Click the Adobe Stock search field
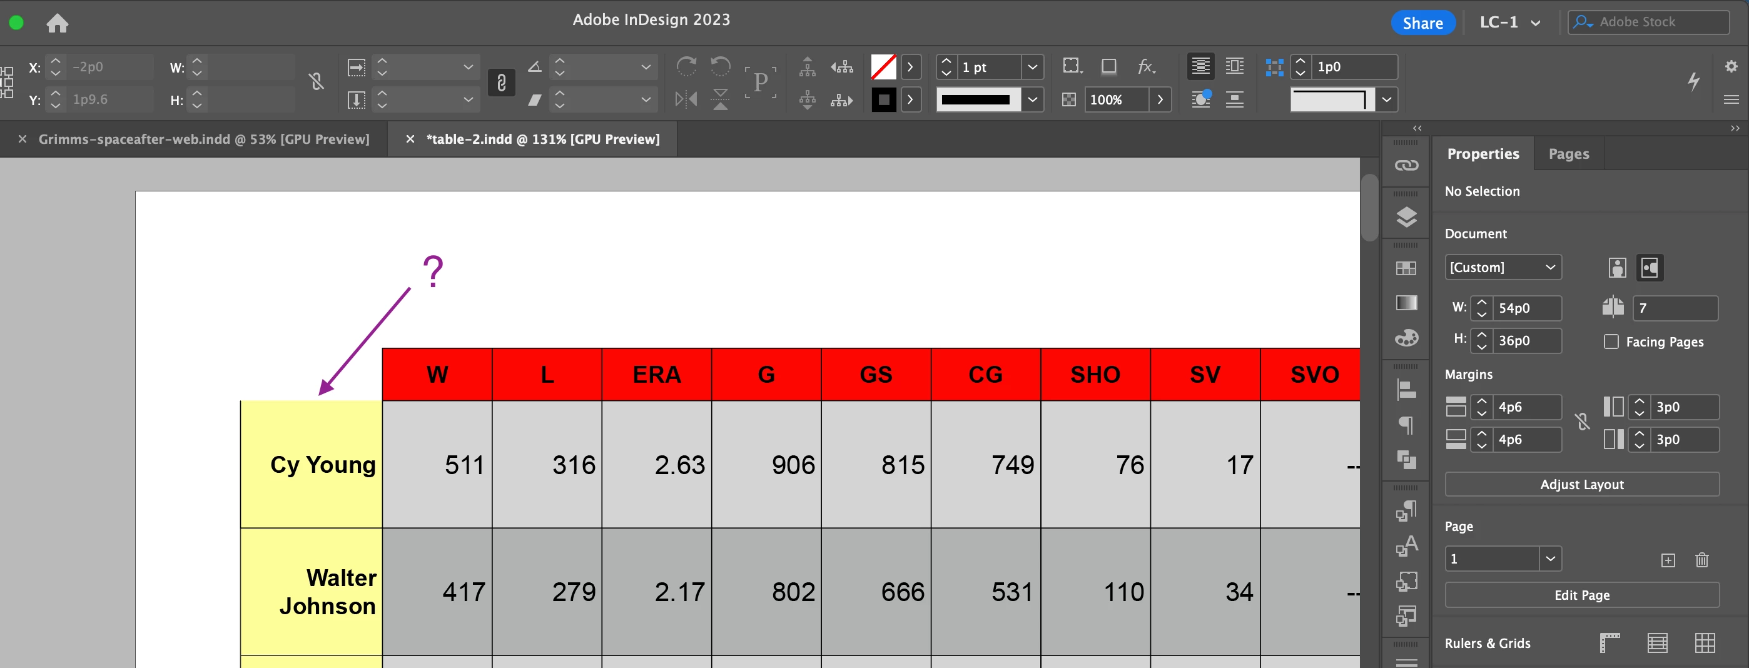Screen dimensions: 1749x668 click(1648, 23)
